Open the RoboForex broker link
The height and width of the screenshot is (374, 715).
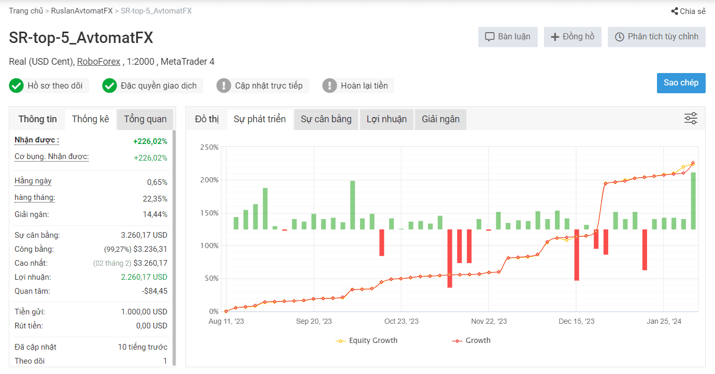tap(98, 62)
